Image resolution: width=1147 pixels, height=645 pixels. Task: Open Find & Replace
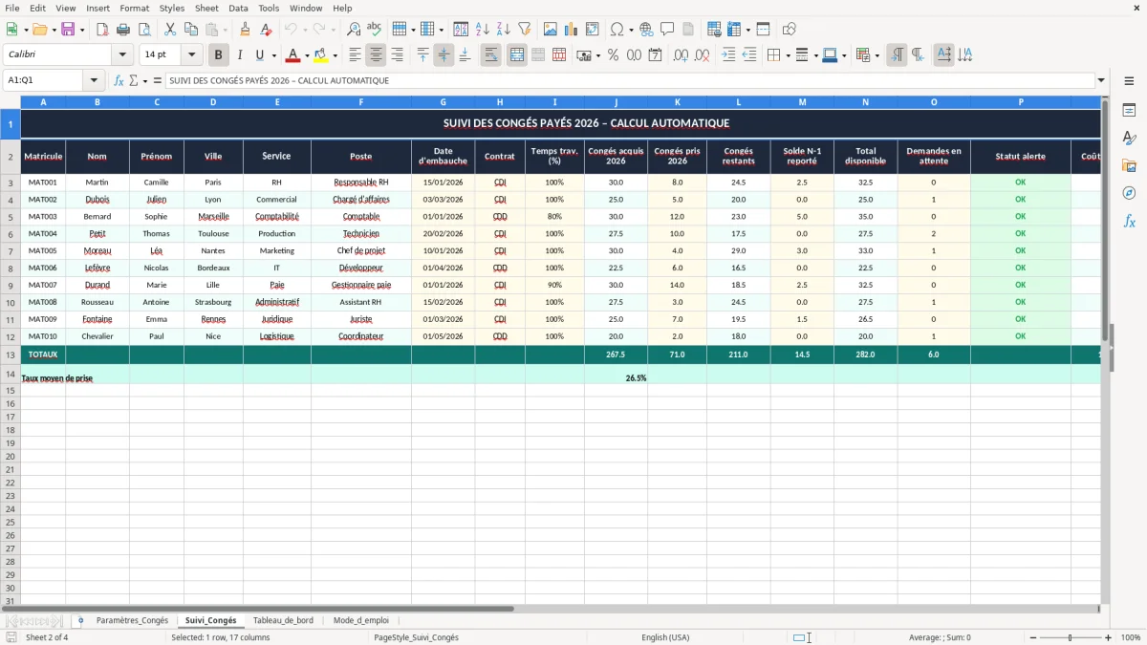[354, 30]
